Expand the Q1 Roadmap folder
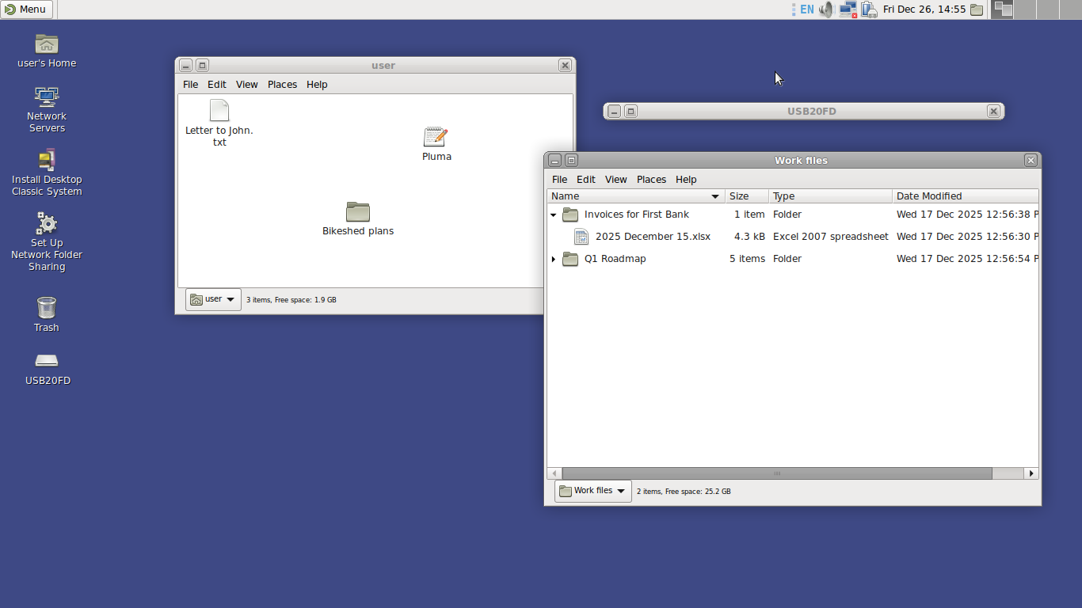The width and height of the screenshot is (1082, 608). [553, 259]
